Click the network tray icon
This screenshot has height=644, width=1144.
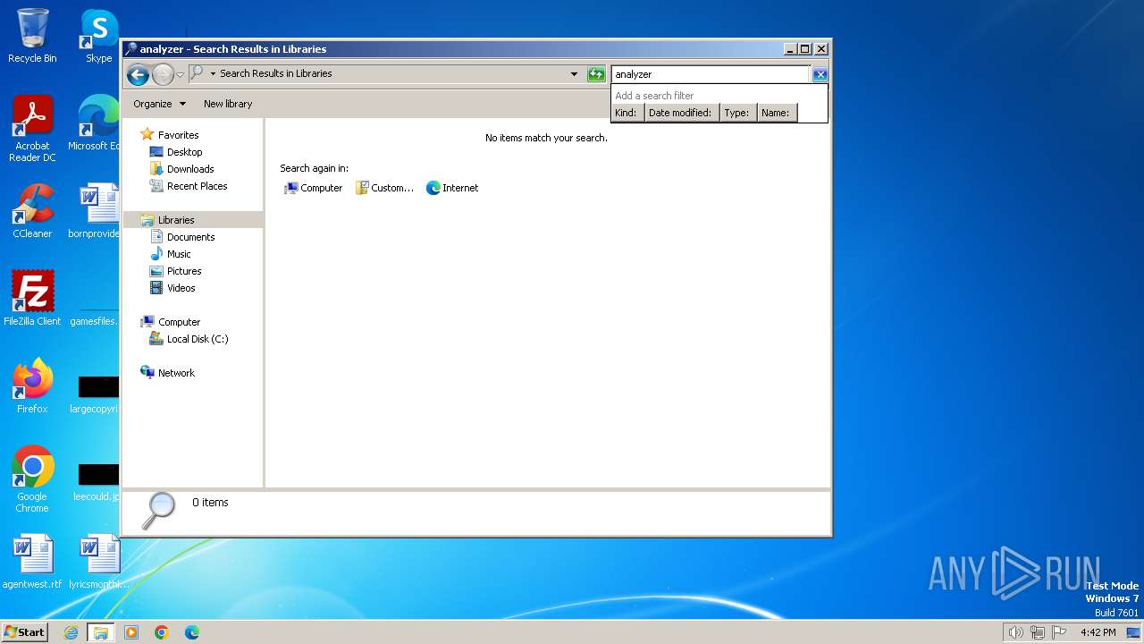coord(1038,632)
